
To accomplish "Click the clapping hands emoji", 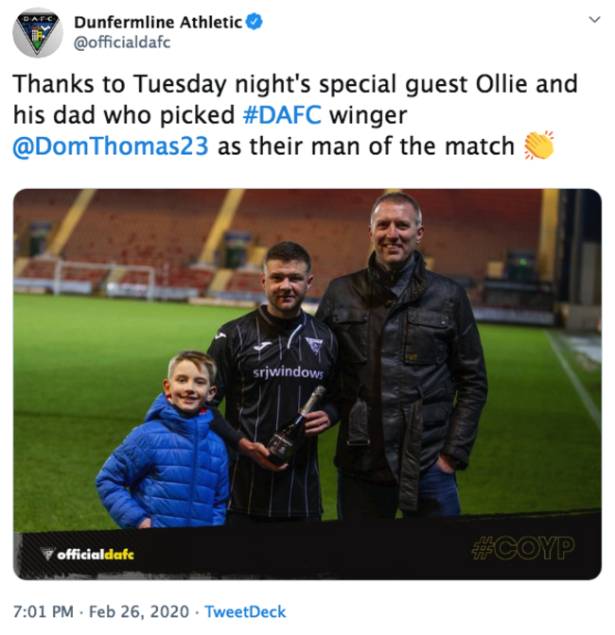I will coord(537,147).
